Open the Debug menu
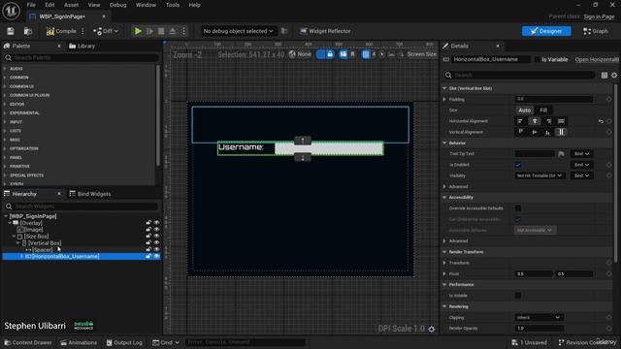The height and width of the screenshot is (349, 621). (x=117, y=5)
